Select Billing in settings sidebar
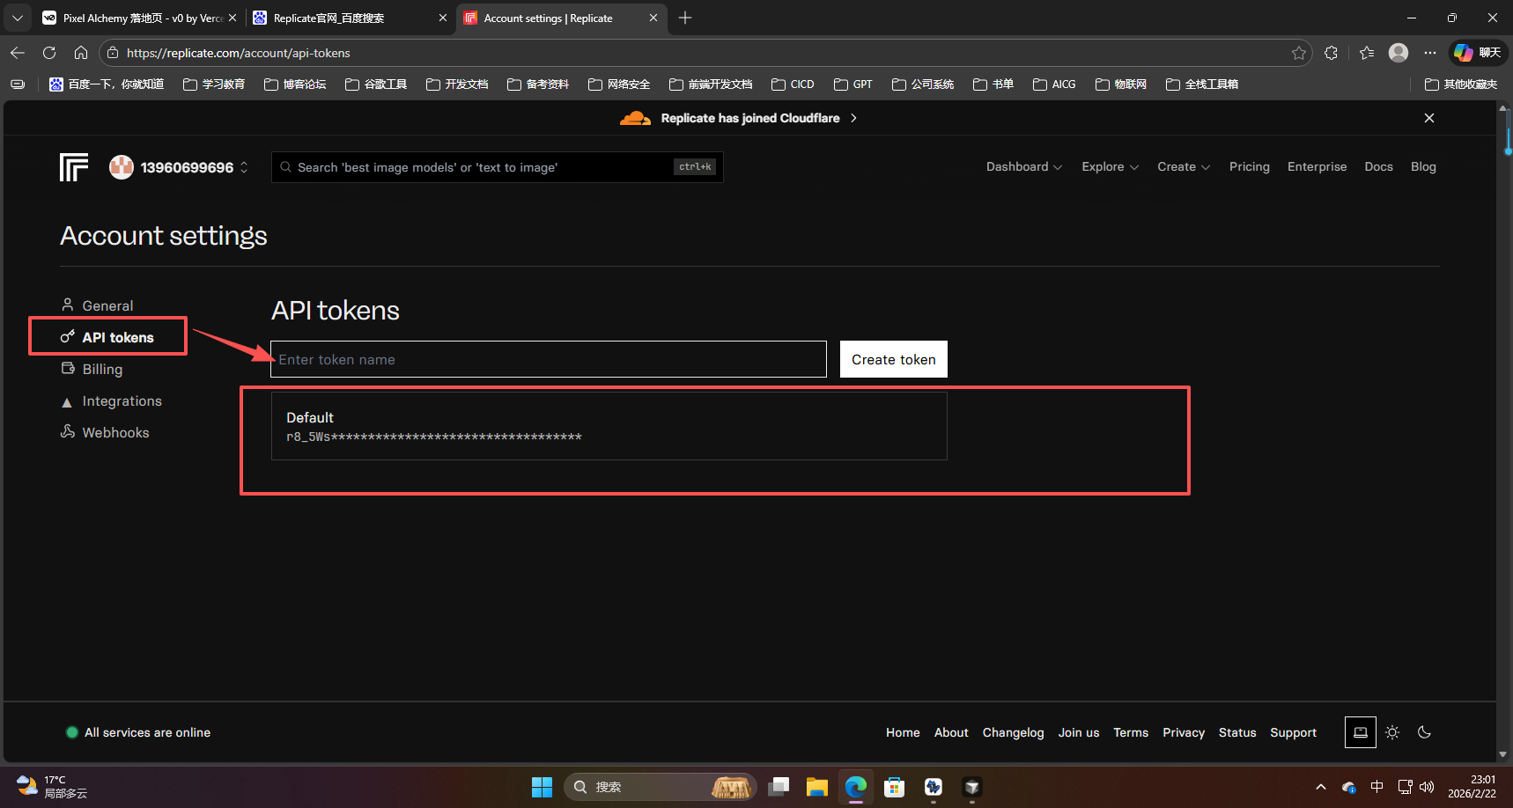1513x808 pixels. click(x=92, y=369)
